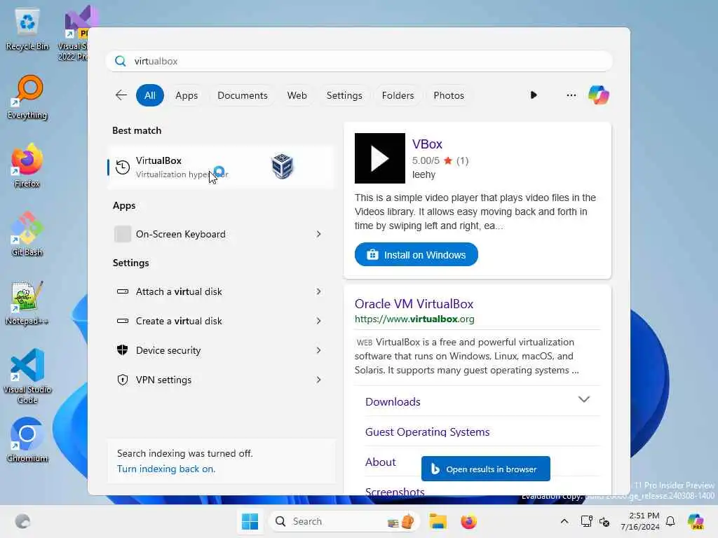Viewport: 718px width, 538px height.
Task: Switch to the Web filter tab
Action: 297,95
